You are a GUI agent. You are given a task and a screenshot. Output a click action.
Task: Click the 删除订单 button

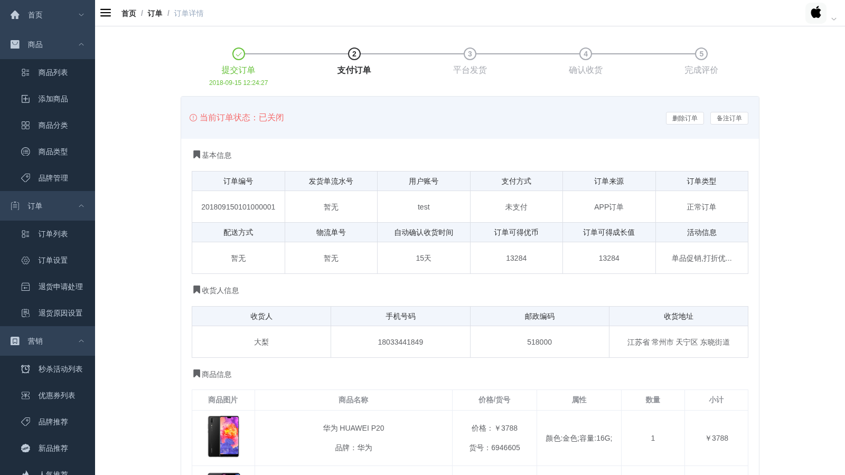[x=684, y=118]
